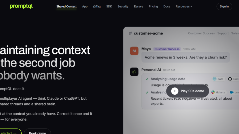The image size is (239, 134).
Task: Click Maya's orange M avatar
Action: click(134, 51)
